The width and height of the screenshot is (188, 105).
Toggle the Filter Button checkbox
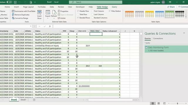(x=110, y=11)
